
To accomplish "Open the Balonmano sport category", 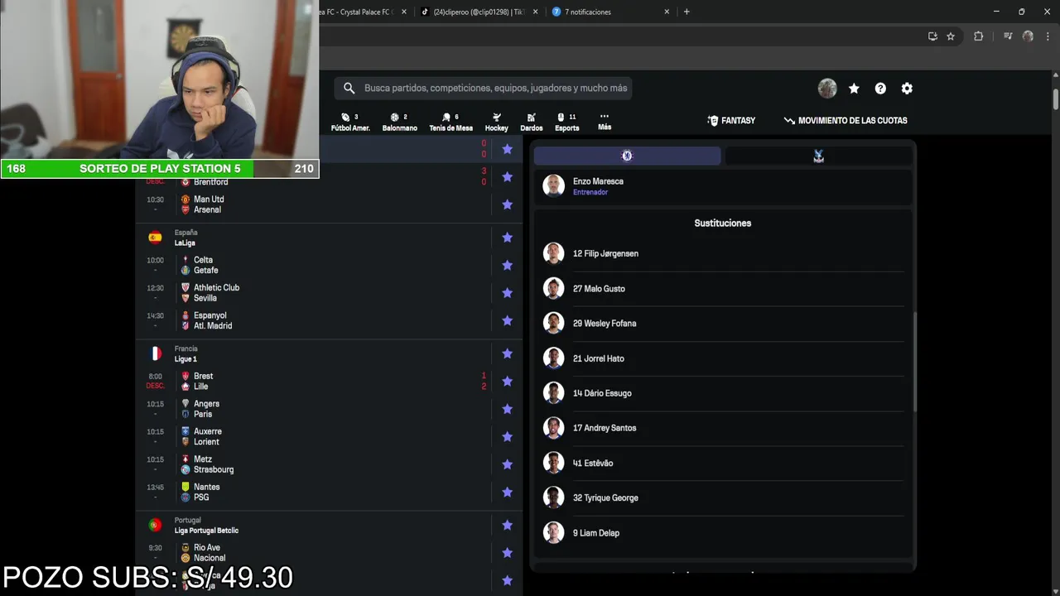I will pos(399,122).
